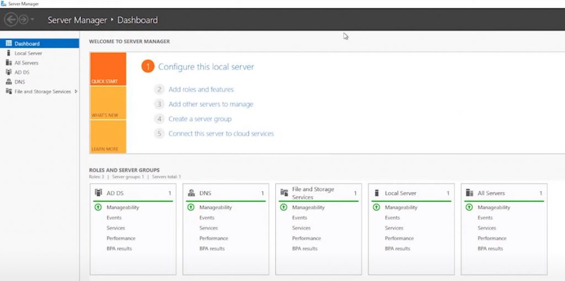Select the Quick Start tile
Image resolution: width=565 pixels, height=281 pixels.
(108, 69)
